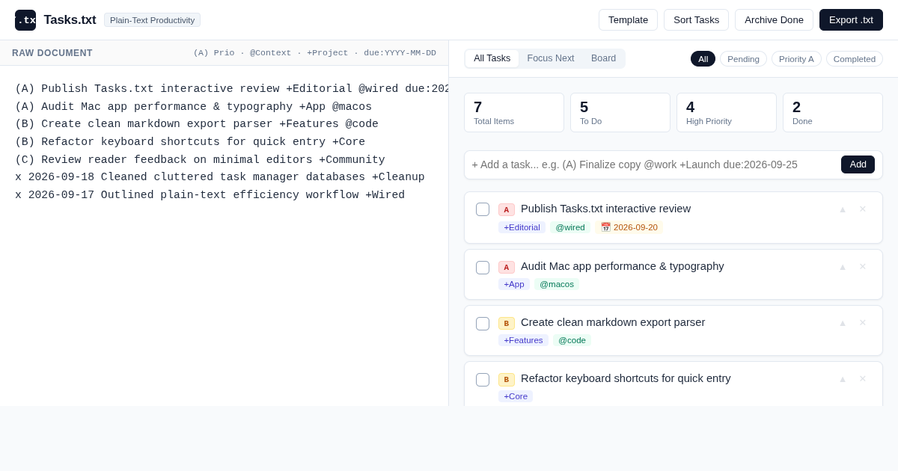Open the Template button

pos(628,20)
